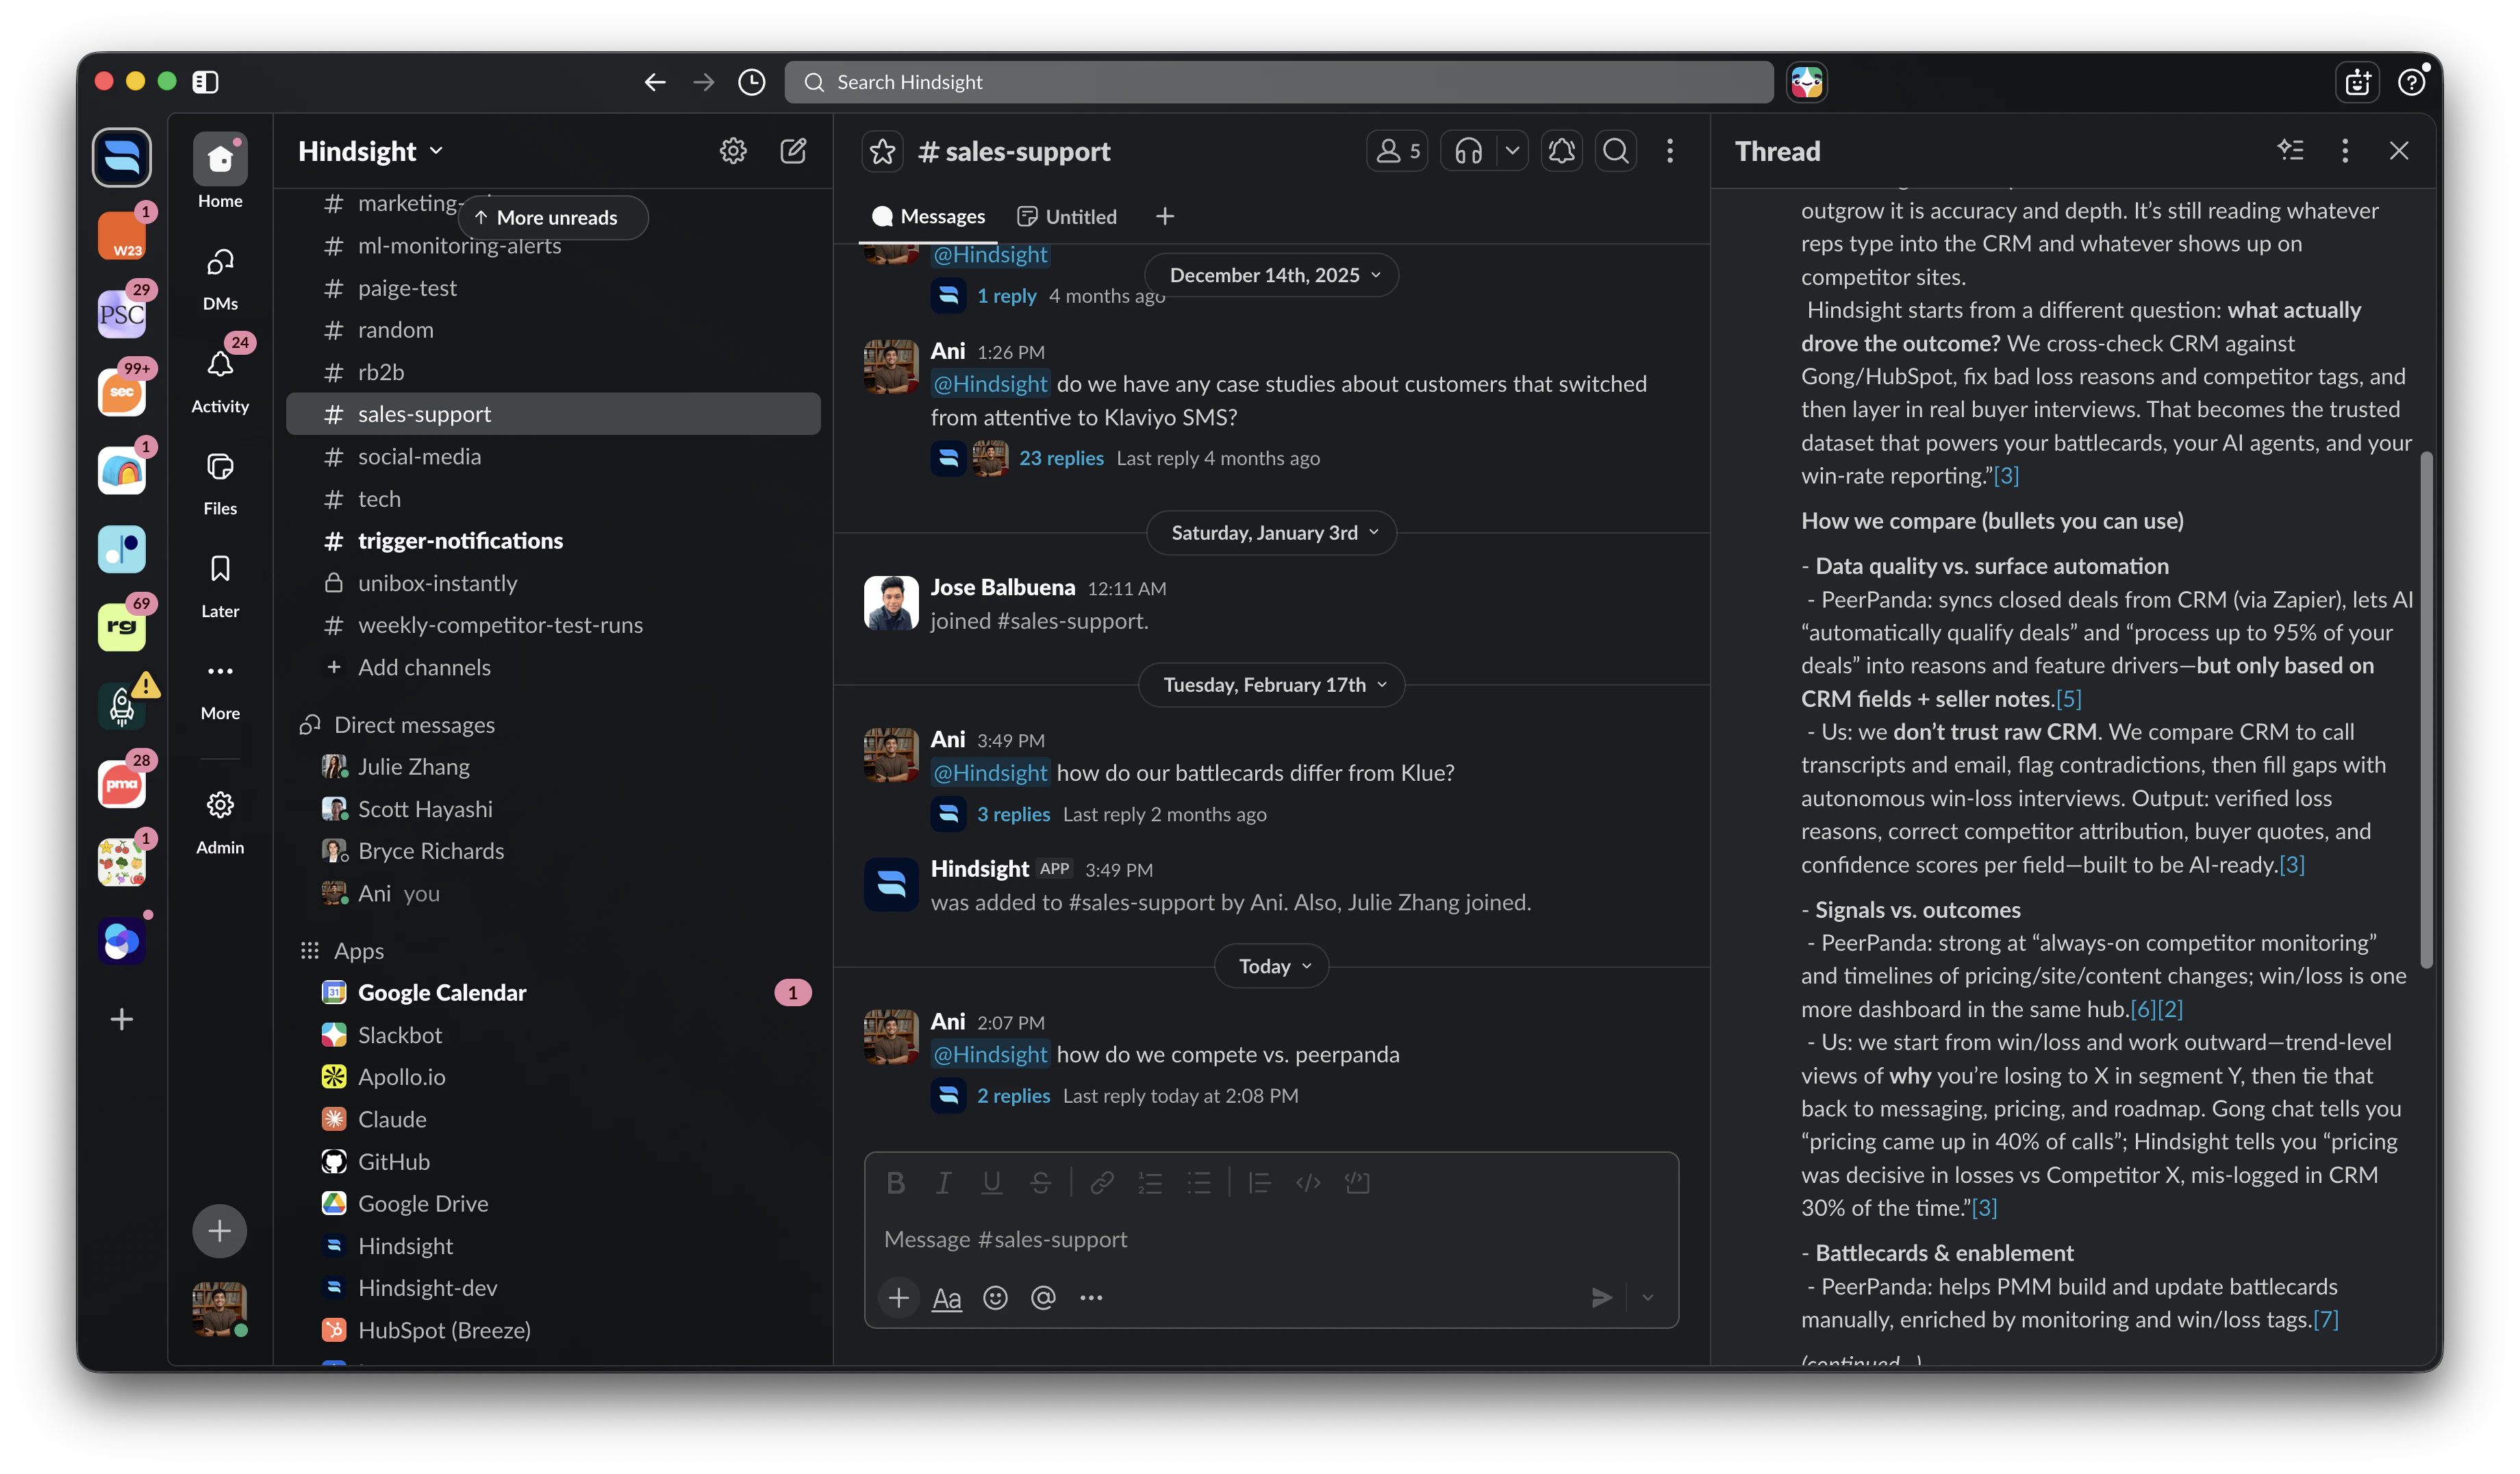Start a huddle in #sales-support
Screen dimensions: 2520x1474
pyautogui.click(x=1468, y=151)
